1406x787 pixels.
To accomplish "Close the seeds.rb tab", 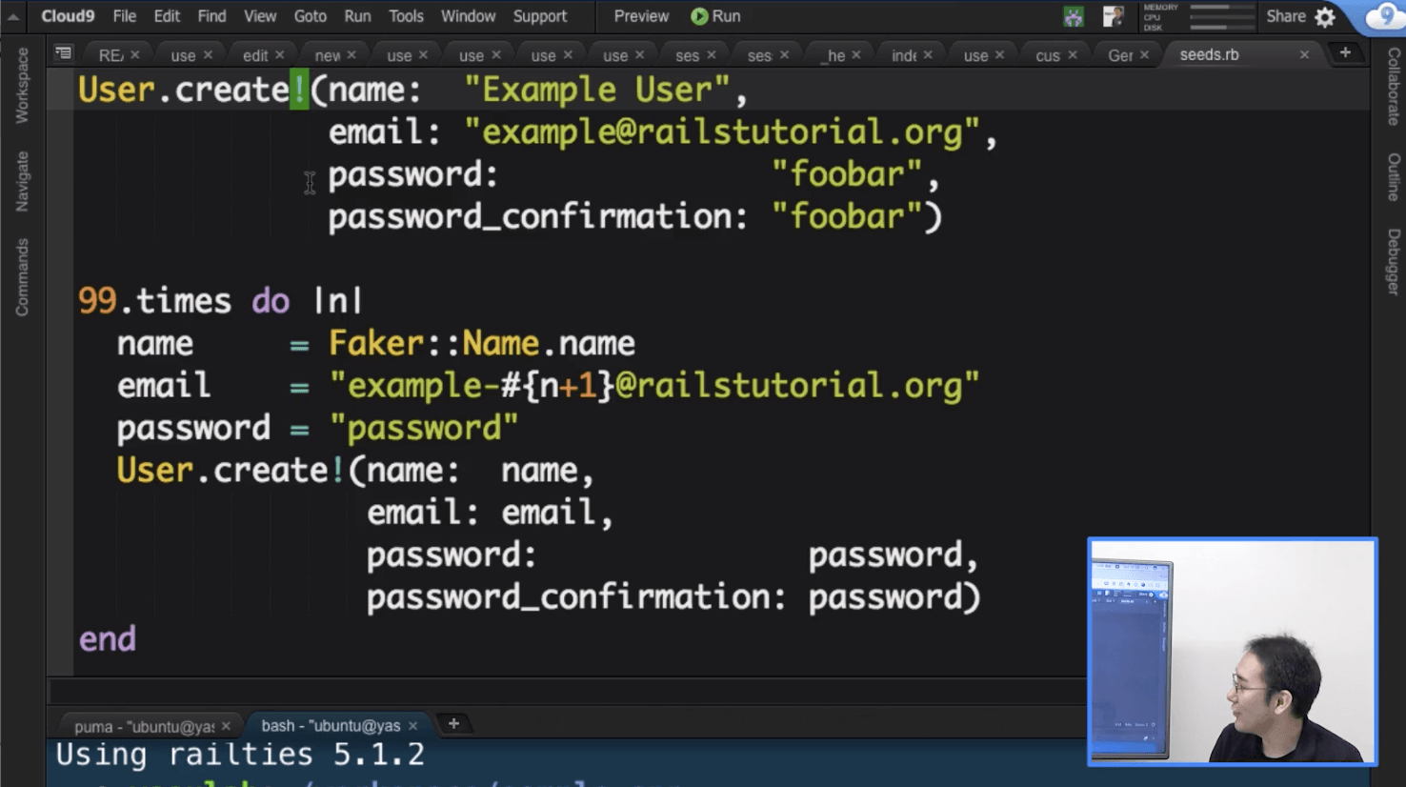I will tap(1304, 55).
